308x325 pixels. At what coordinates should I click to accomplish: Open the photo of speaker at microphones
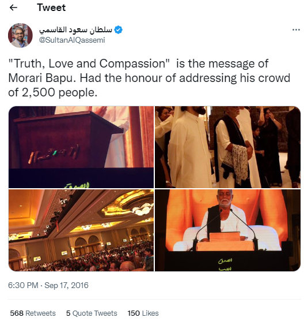click(228, 230)
